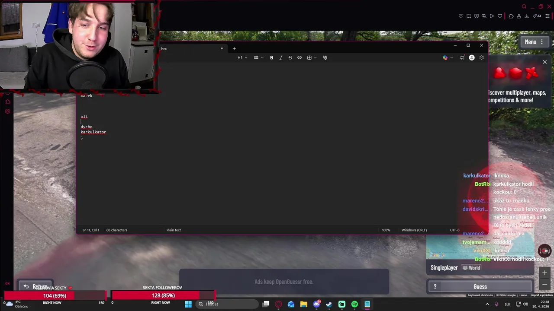Open Opera extensions puzzle icon

[511, 16]
